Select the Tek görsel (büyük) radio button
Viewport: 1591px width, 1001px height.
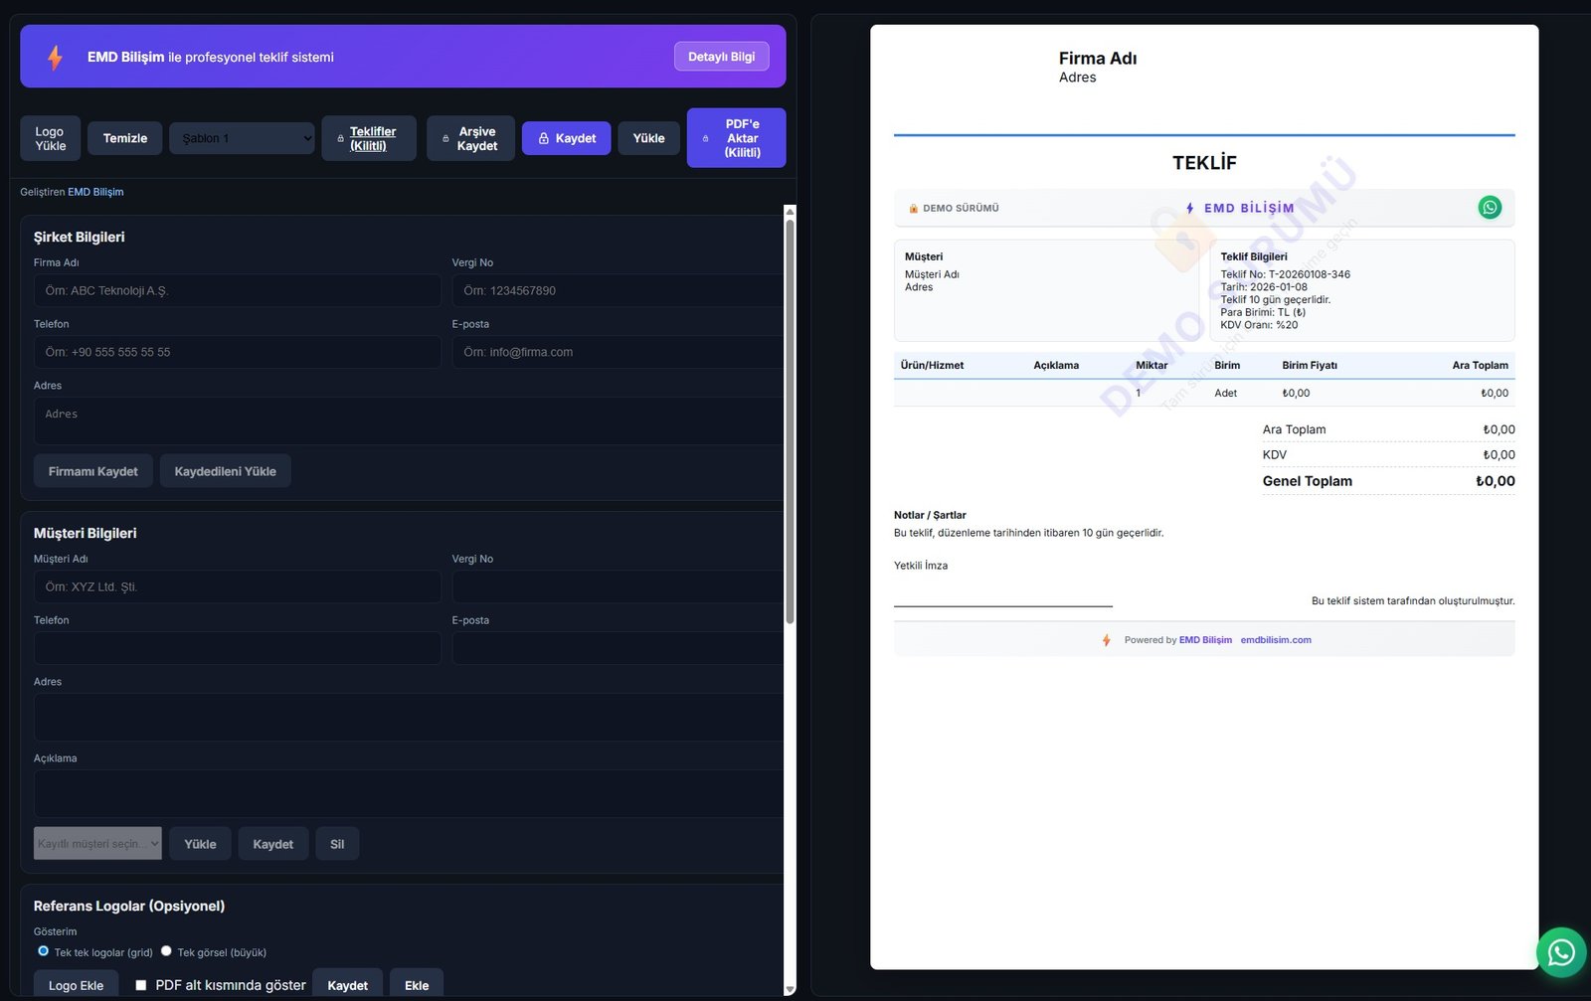[166, 951]
